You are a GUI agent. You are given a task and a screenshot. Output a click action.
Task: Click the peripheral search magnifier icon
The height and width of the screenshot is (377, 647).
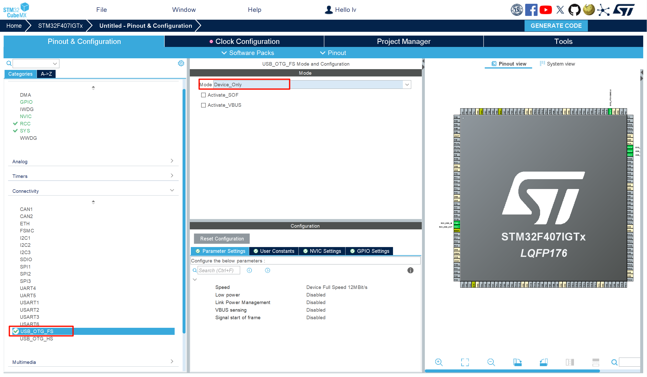pyautogui.click(x=9, y=63)
